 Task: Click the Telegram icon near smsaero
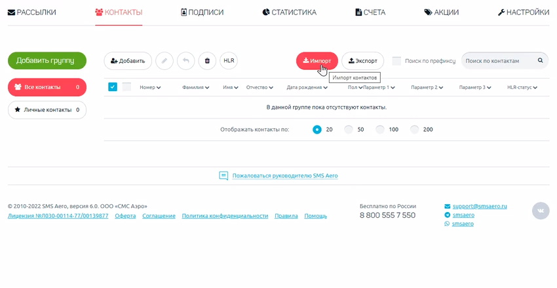pyautogui.click(x=447, y=215)
